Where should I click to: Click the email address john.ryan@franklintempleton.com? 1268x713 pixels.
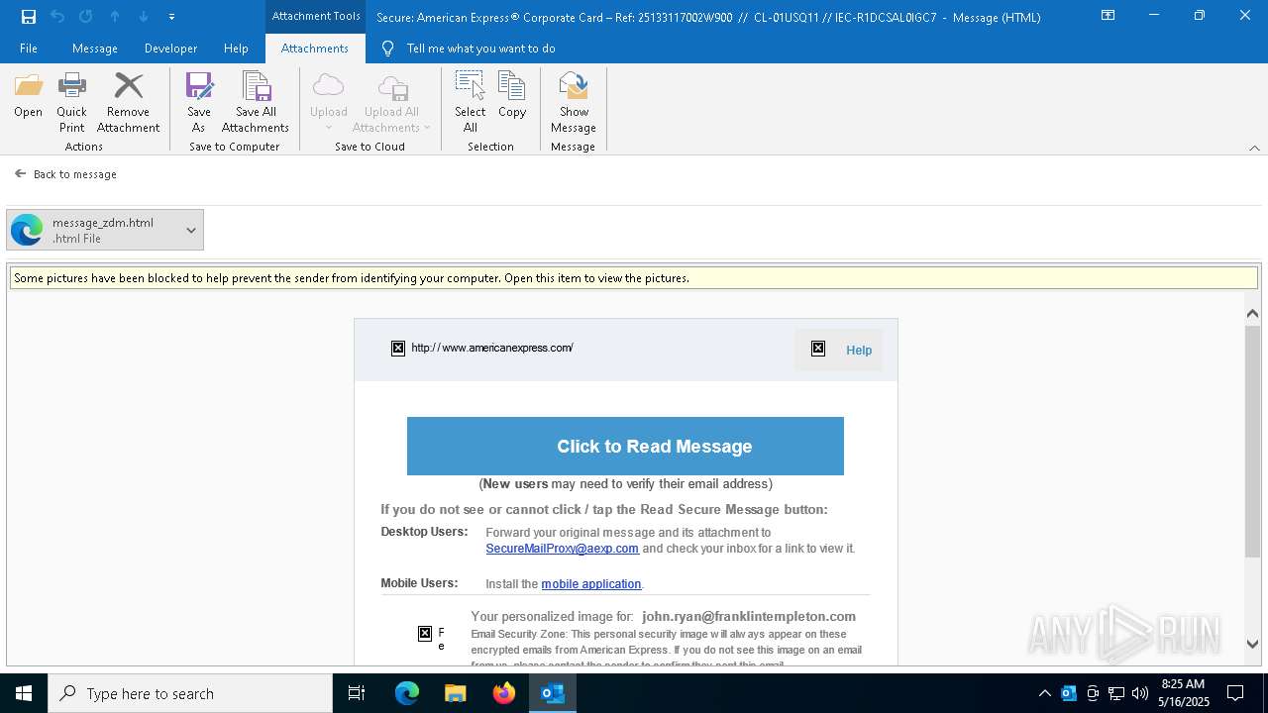point(749,616)
